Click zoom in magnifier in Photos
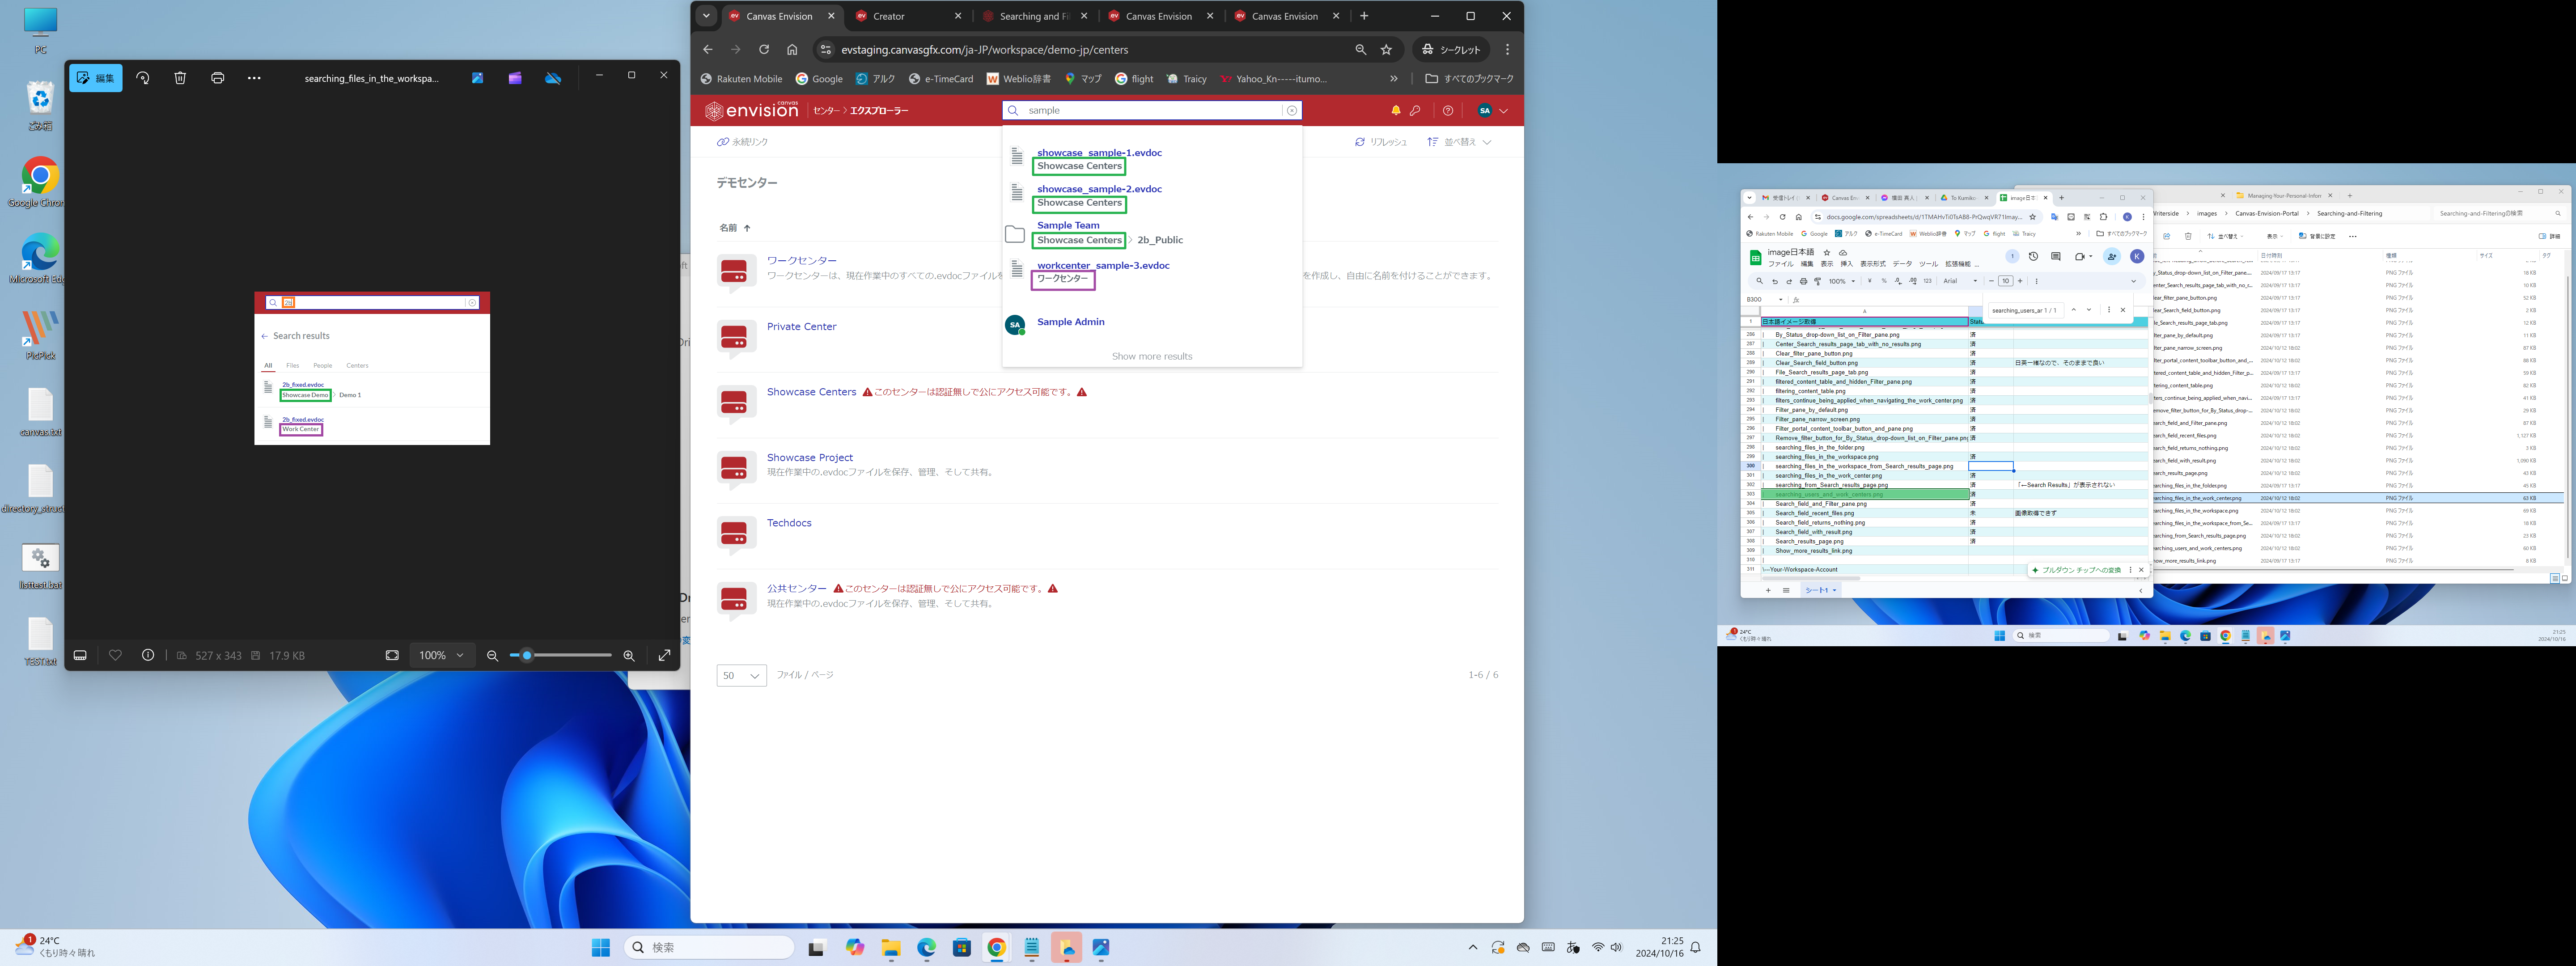Viewport: 2576px width, 966px height. pos(629,655)
